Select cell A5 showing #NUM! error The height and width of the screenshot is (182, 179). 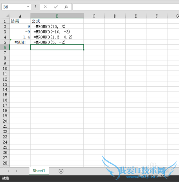[x=20, y=42]
